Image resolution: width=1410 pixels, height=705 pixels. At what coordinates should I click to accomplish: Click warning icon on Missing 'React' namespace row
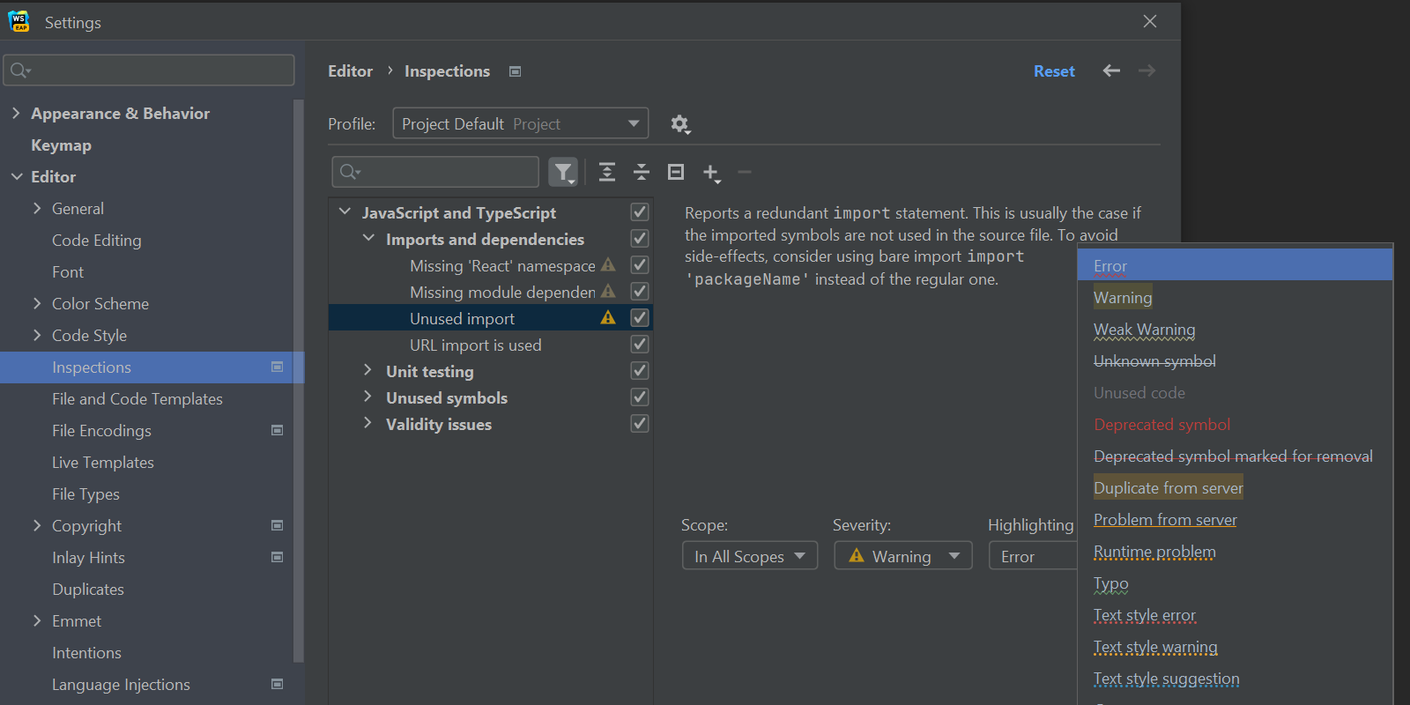(x=608, y=264)
